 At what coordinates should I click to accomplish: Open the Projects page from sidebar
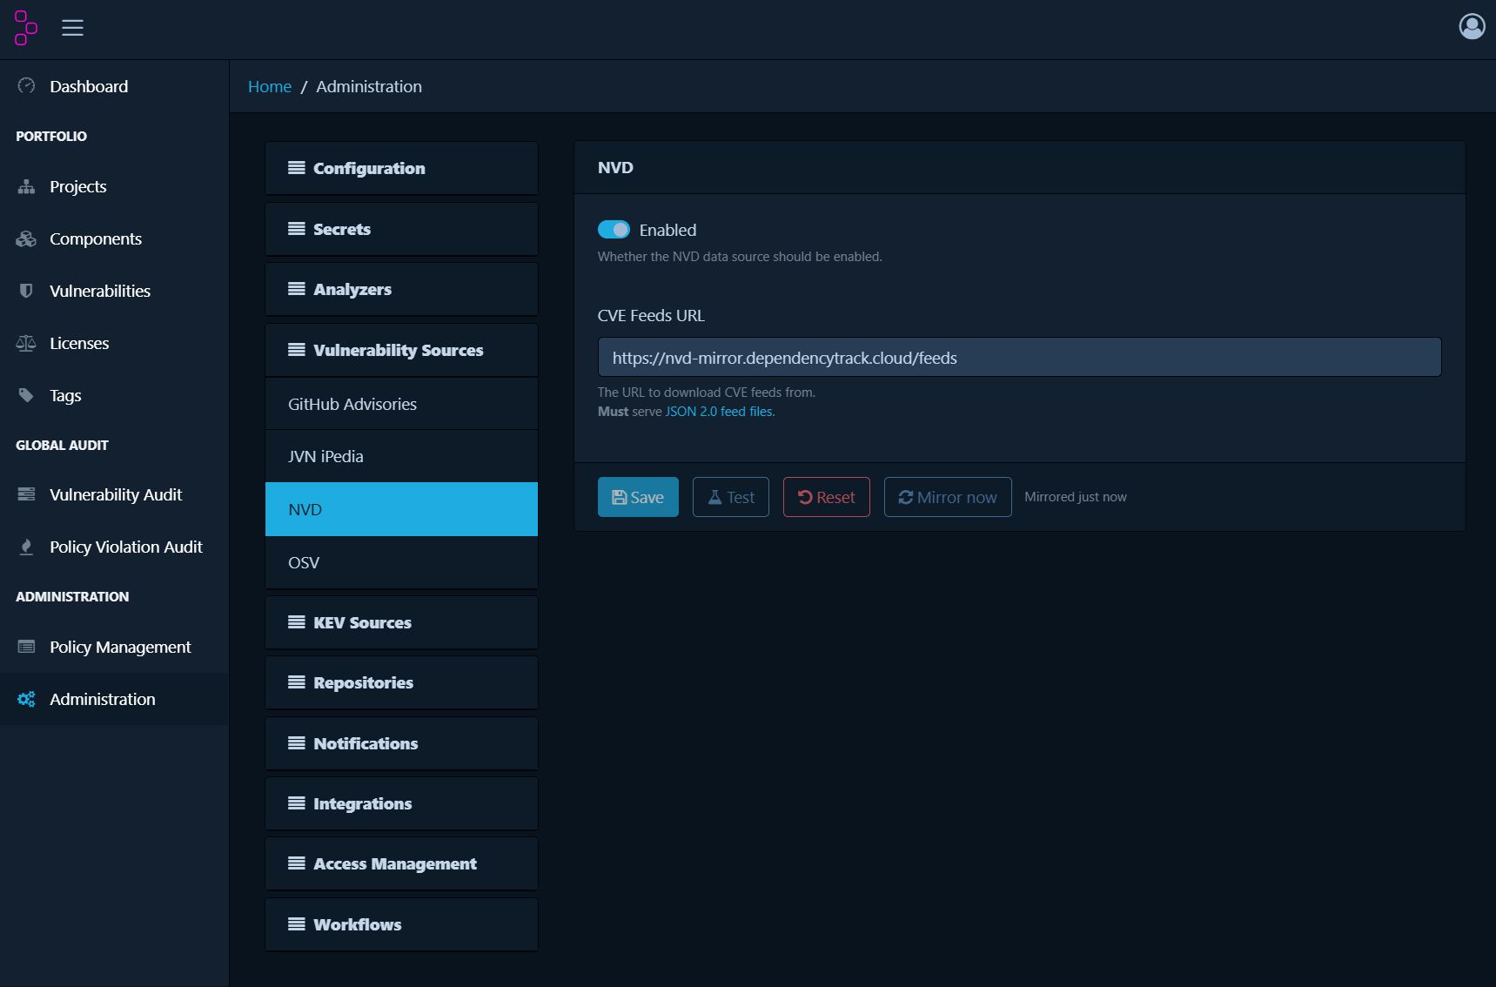[114, 186]
